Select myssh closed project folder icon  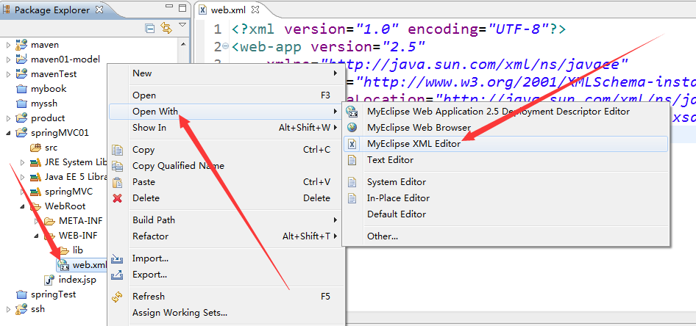click(21, 104)
